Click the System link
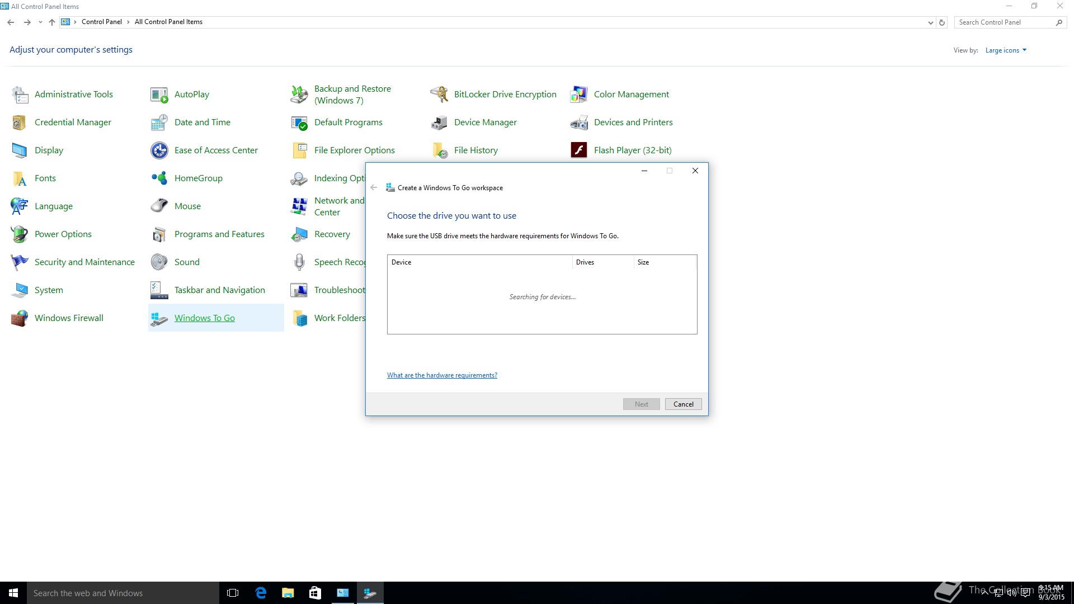Screen dimensions: 1074x604 point(49,290)
